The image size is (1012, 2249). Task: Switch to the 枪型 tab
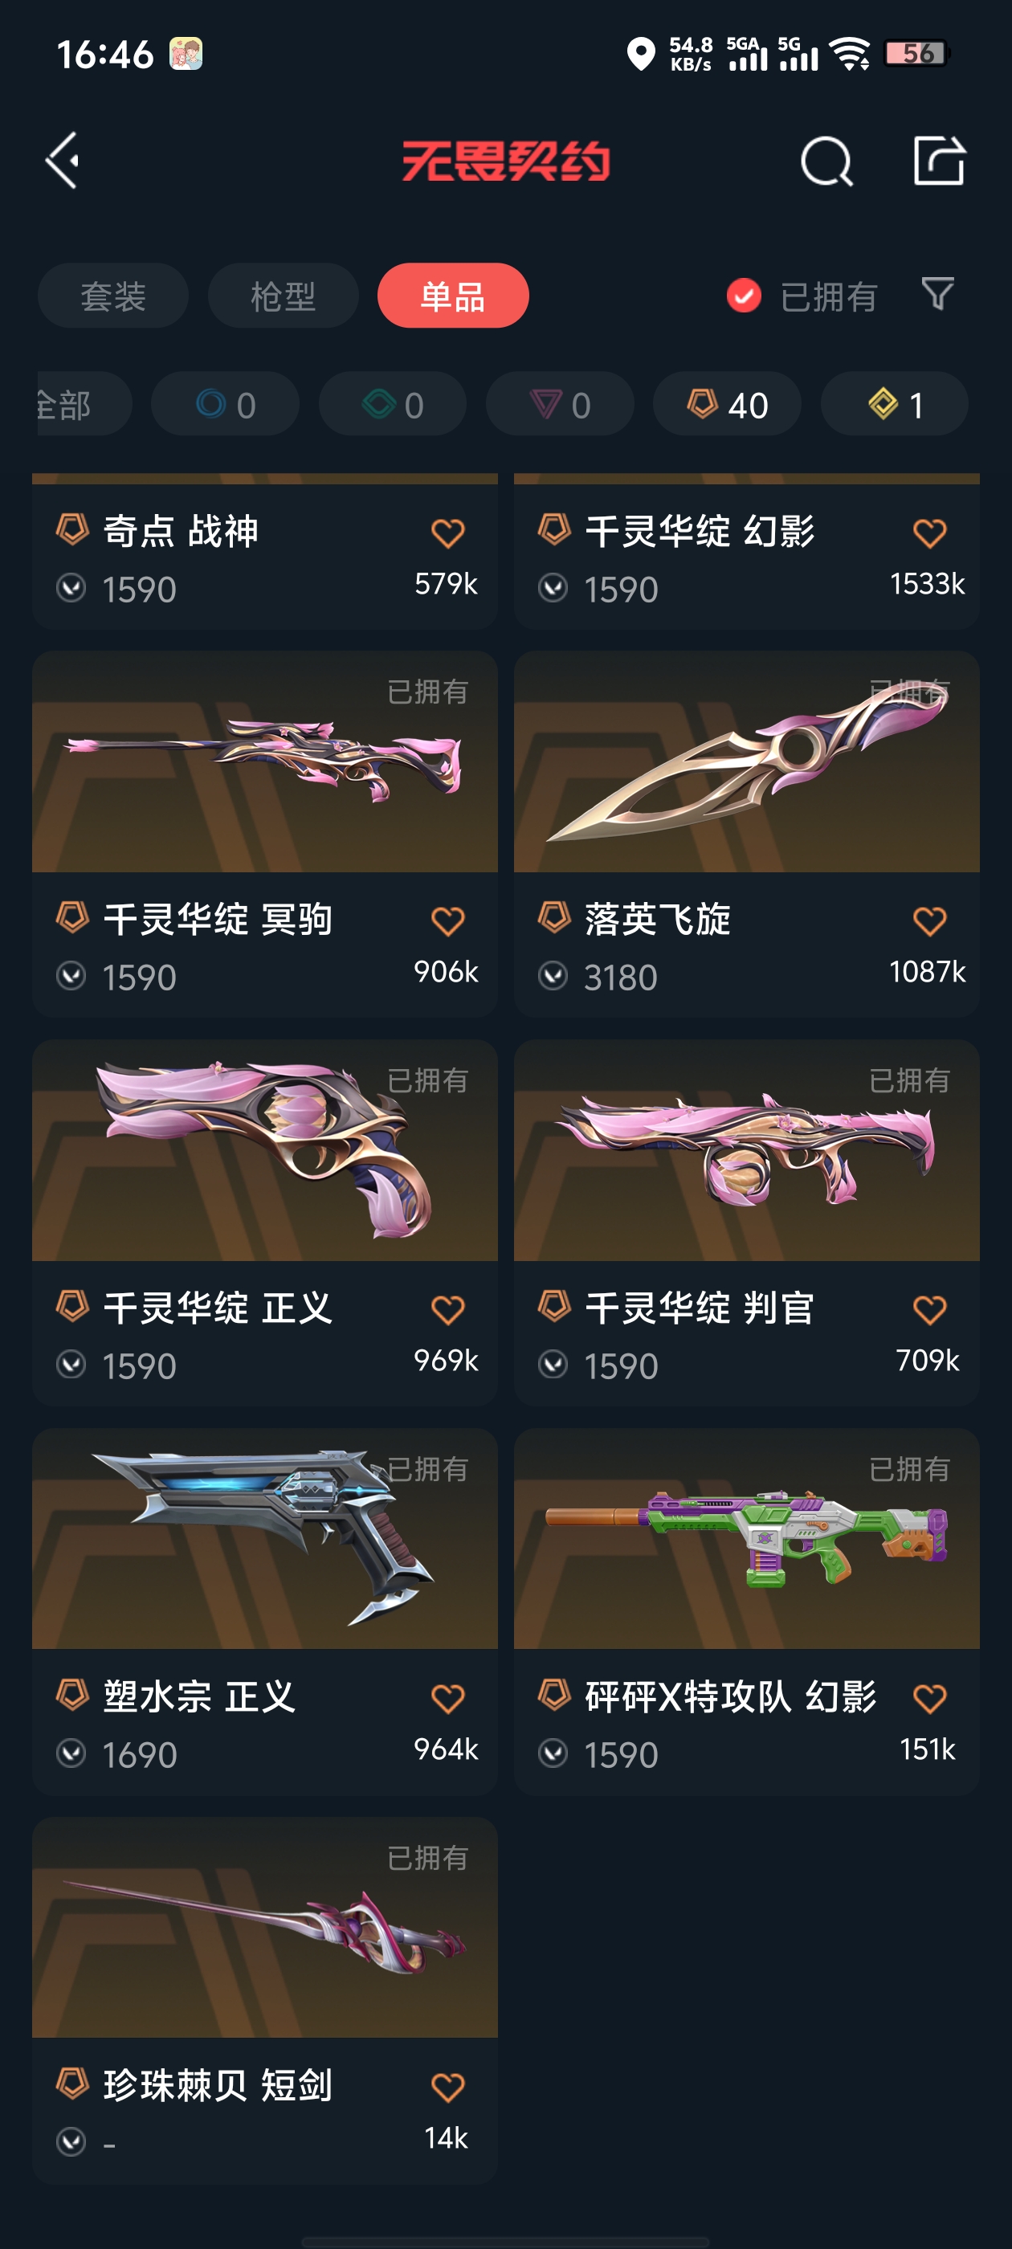283,296
